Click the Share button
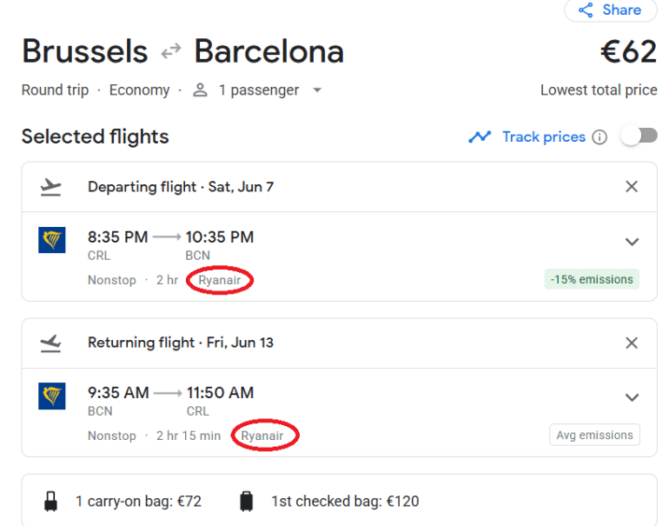 click(x=611, y=10)
